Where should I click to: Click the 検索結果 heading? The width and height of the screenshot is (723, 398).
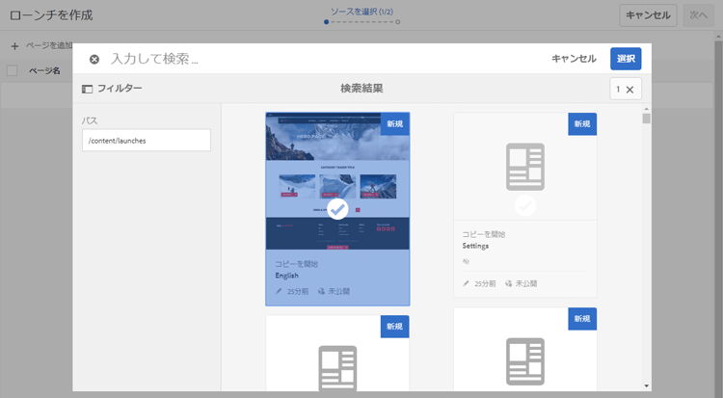click(361, 88)
